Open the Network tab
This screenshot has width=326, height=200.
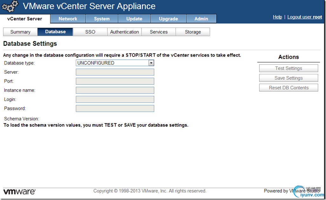pos(68,19)
